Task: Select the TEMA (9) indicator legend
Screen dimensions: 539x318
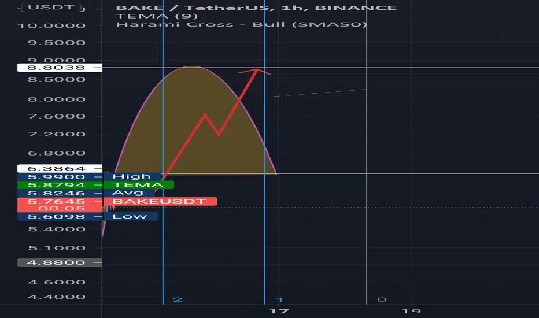Action: (x=157, y=16)
